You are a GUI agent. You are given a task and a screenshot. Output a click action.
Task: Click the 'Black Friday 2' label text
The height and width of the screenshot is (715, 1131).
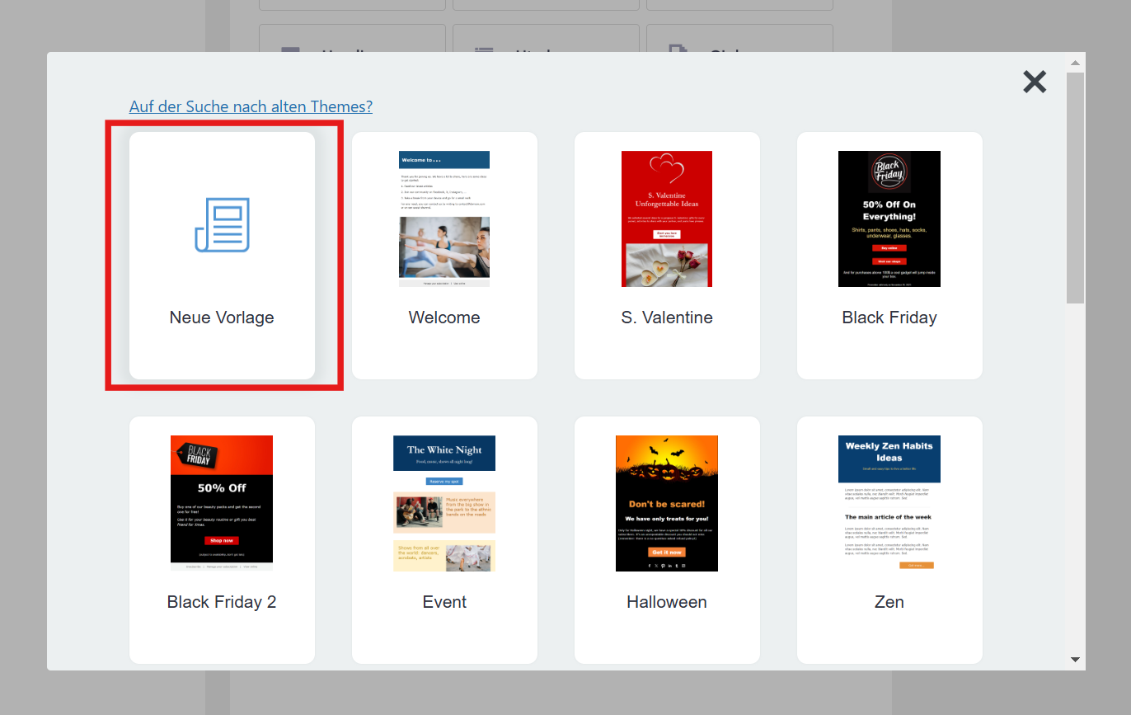click(222, 602)
